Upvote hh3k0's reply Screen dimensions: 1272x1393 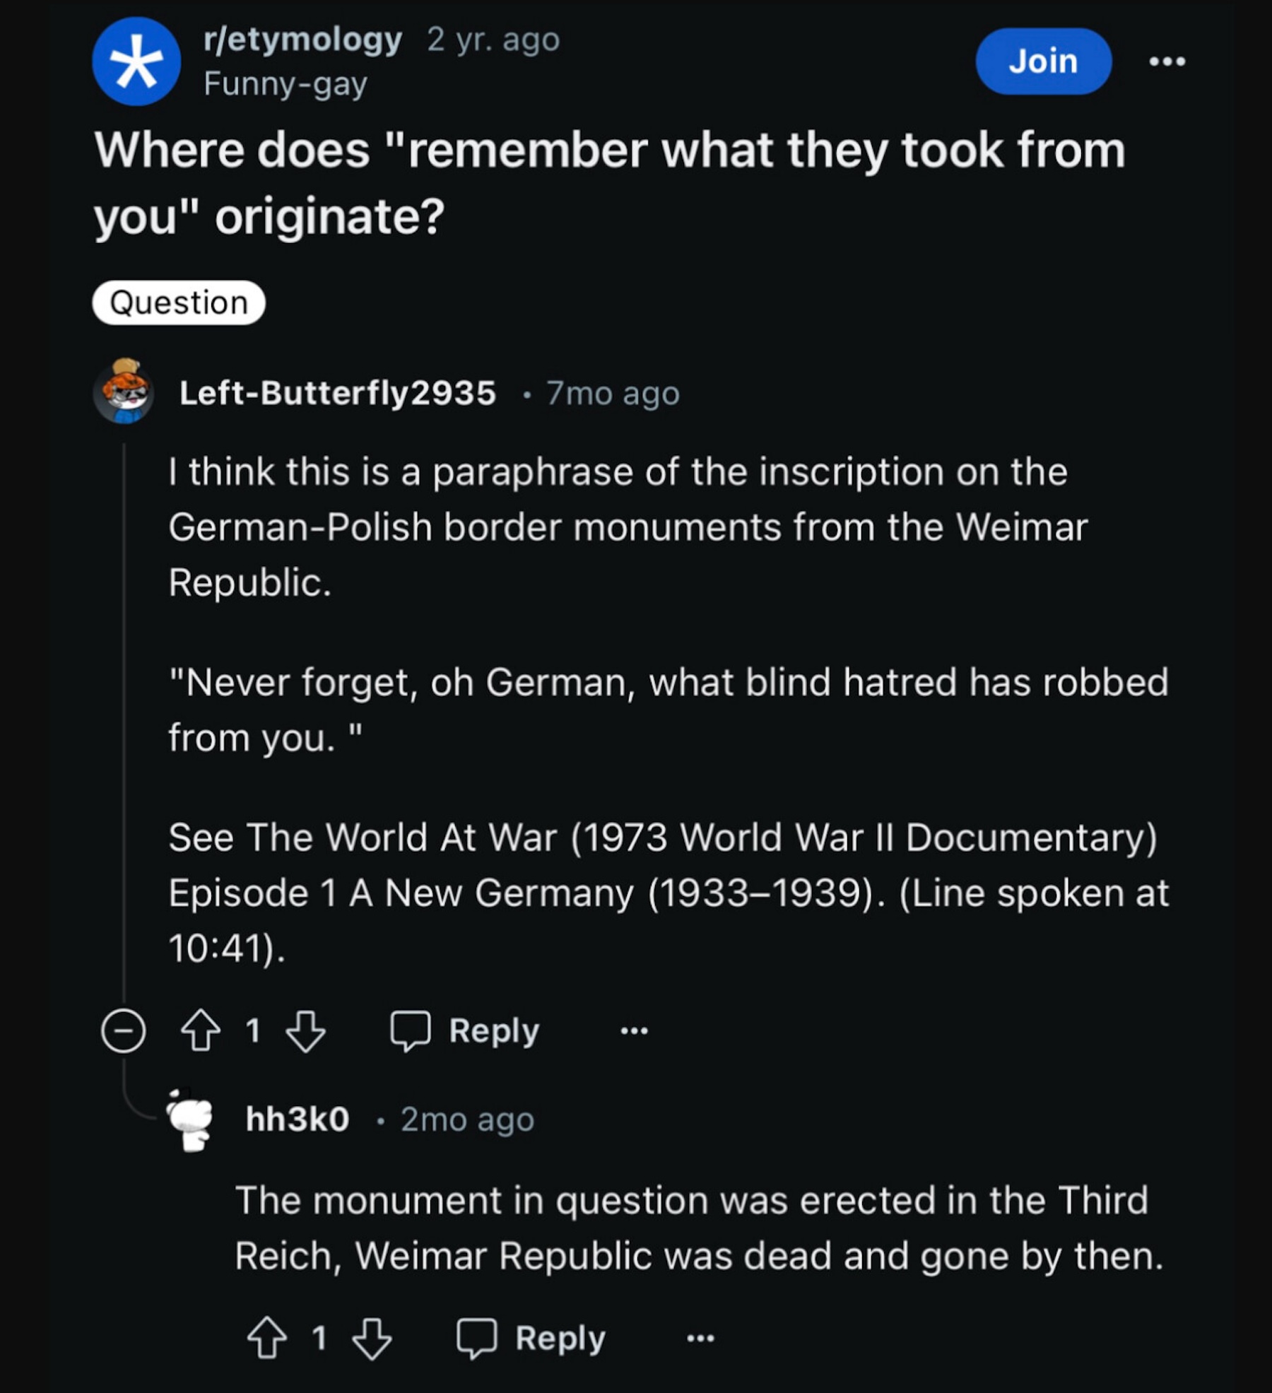pyautogui.click(x=267, y=1338)
